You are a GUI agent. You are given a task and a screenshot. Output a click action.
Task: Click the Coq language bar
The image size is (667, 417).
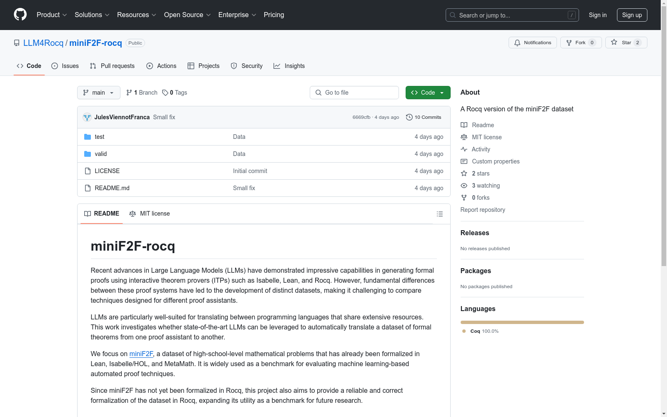[x=522, y=322]
